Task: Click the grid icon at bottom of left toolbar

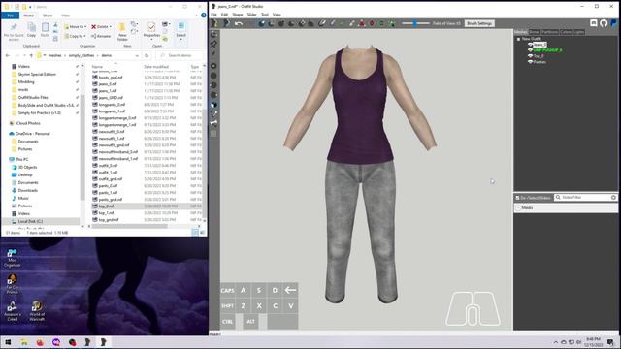Action: click(x=213, y=134)
